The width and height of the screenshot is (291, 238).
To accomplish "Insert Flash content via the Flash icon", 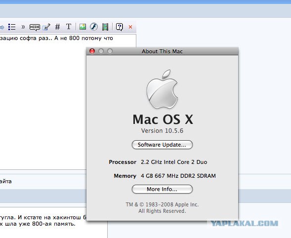I will coord(94,27).
